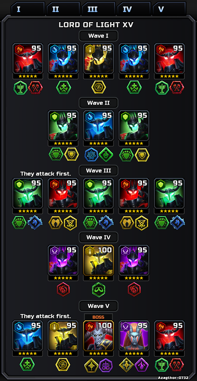Click the Wave I label

point(98,36)
